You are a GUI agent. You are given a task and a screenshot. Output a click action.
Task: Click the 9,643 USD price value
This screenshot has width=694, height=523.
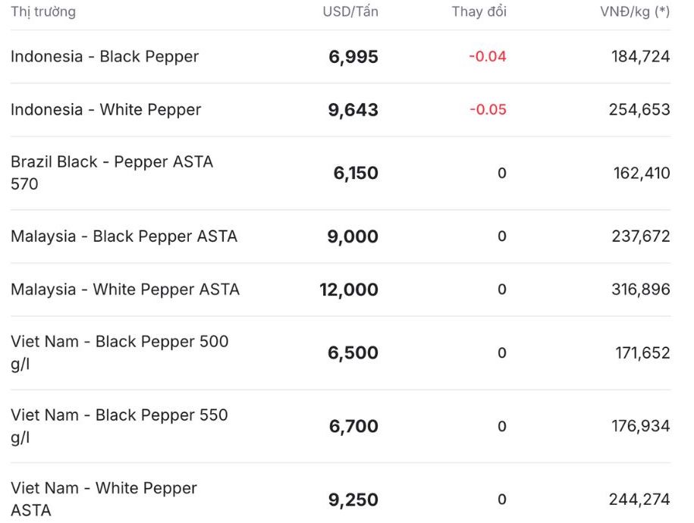click(353, 110)
